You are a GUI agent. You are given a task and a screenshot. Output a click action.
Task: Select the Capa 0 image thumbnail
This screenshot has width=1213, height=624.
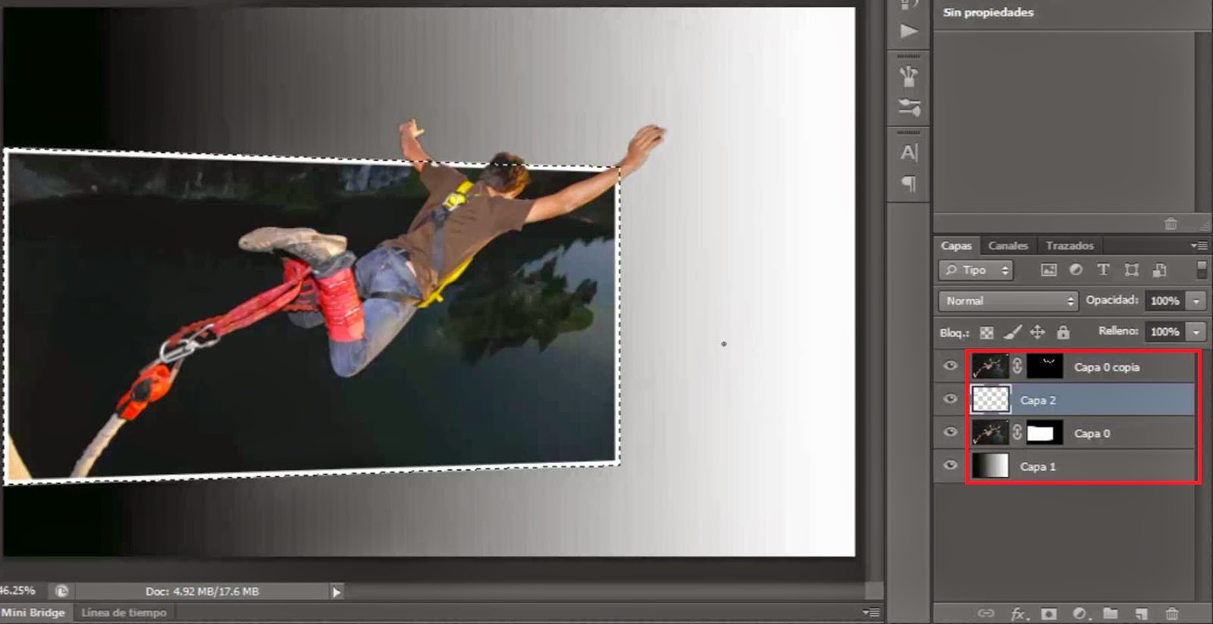(x=990, y=432)
